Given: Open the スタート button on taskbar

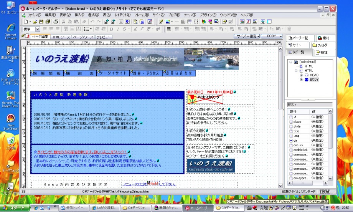Looking at the screenshot, I should (15, 208).
